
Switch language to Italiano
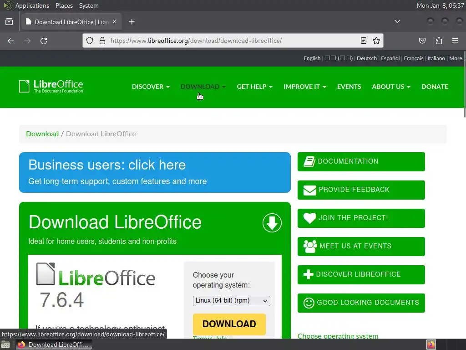click(436, 58)
